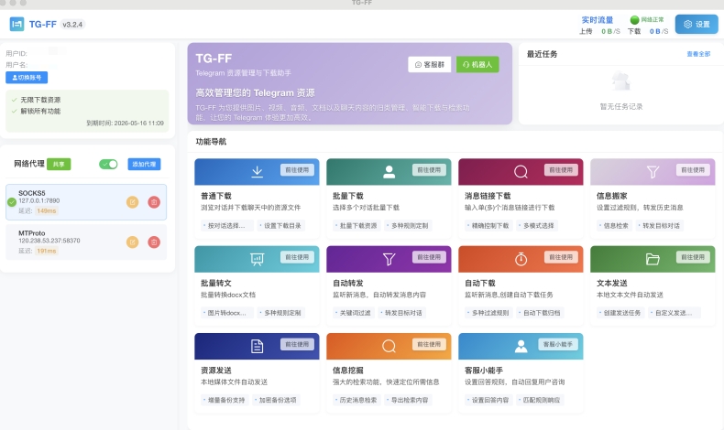Click the funnel icon on 信息搬家 card
Image resolution: width=724 pixels, height=430 pixels.
[x=653, y=172]
